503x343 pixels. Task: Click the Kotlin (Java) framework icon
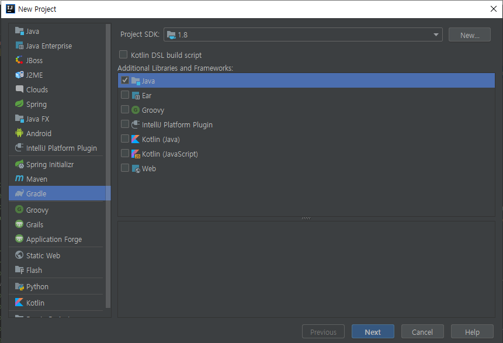[136, 139]
